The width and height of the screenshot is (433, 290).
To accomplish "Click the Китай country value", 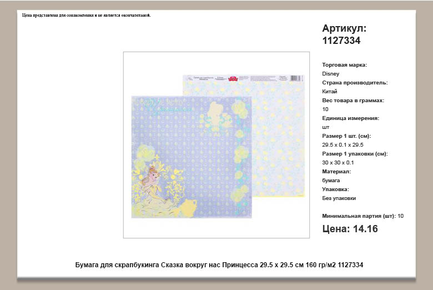I will pyautogui.click(x=330, y=91).
